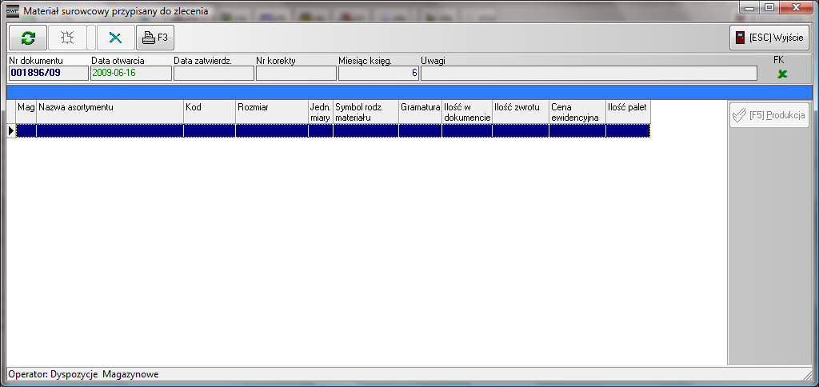Click the empty Data zatwierdz. field
This screenshot has width=819, height=387.
(x=213, y=74)
